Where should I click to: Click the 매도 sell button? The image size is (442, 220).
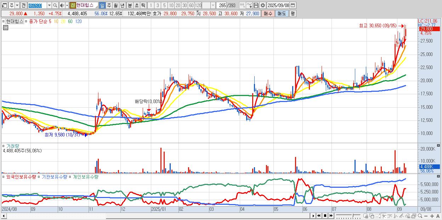coord(282,13)
